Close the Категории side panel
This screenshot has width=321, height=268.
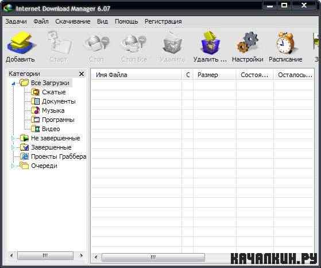pos(82,74)
